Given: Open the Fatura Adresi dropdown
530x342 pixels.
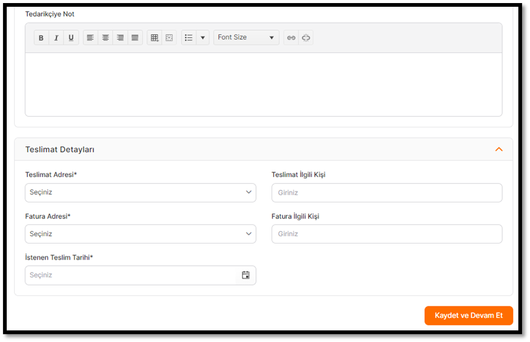Looking at the screenshot, I should [140, 234].
